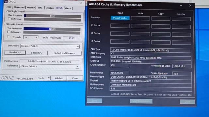Start the Stress CPU test
This screenshot has height=117, width=209.
click(x=37, y=53)
